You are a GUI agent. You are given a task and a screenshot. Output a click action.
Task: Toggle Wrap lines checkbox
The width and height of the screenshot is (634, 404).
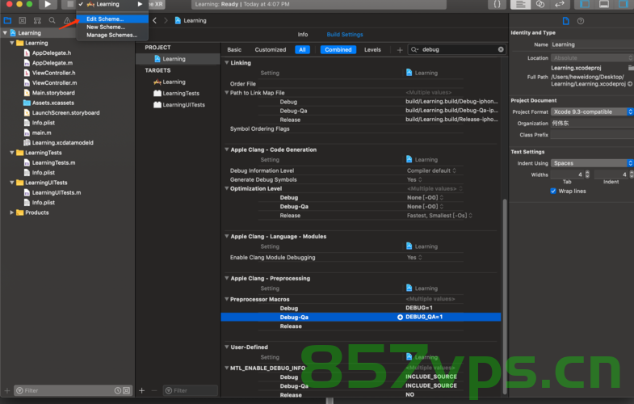pyautogui.click(x=553, y=191)
